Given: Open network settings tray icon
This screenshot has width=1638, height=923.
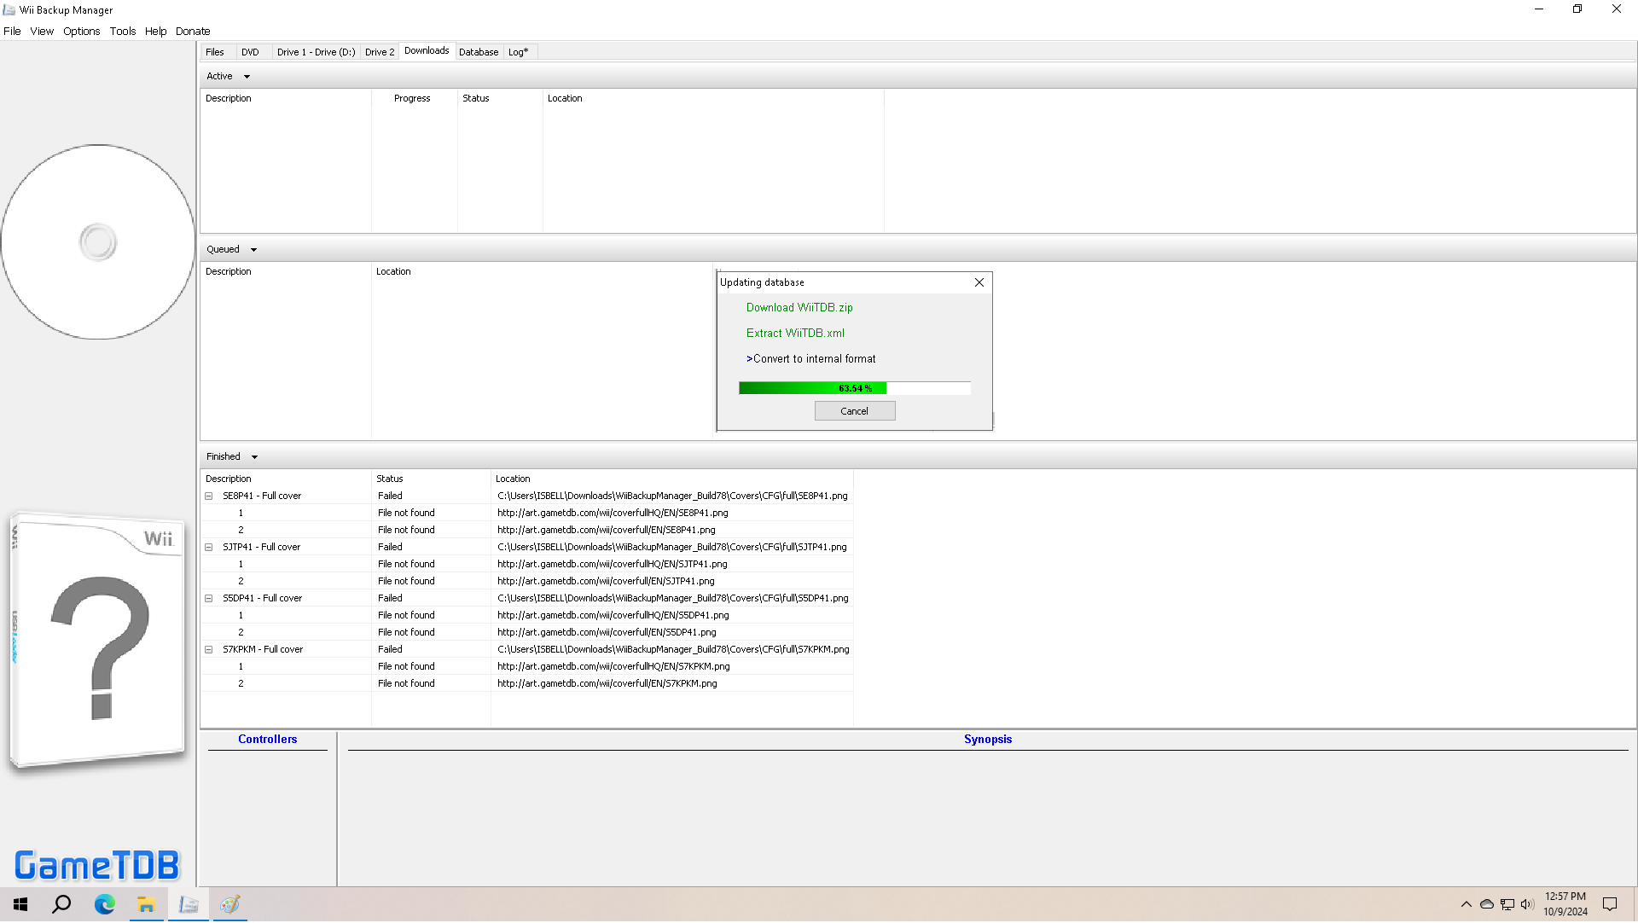Looking at the screenshot, I should (x=1507, y=905).
